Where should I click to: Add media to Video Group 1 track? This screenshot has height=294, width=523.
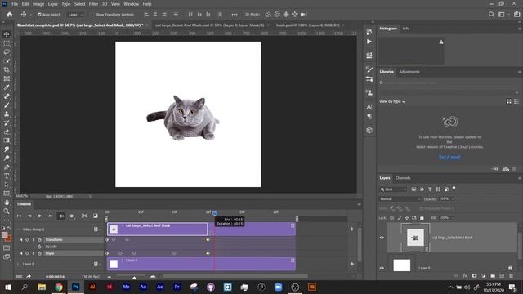(352, 229)
